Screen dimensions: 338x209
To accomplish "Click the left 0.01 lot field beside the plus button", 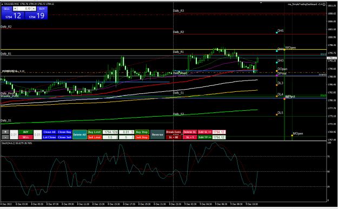I will 14,134.
